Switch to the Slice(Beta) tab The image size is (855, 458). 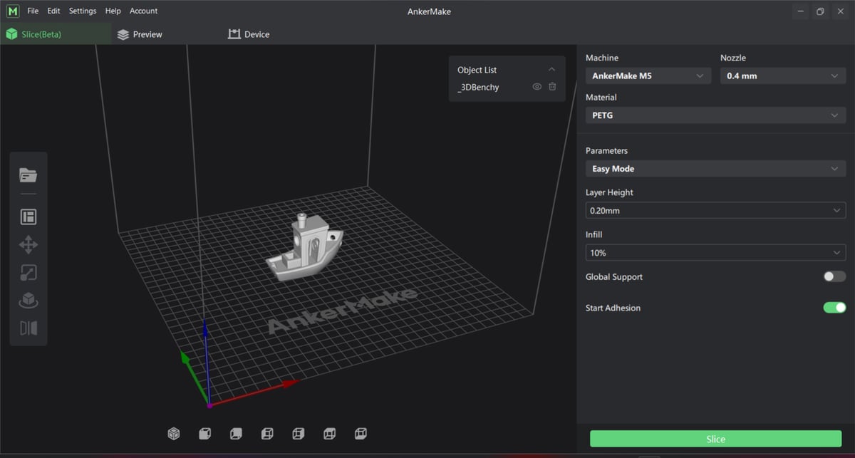pyautogui.click(x=56, y=34)
